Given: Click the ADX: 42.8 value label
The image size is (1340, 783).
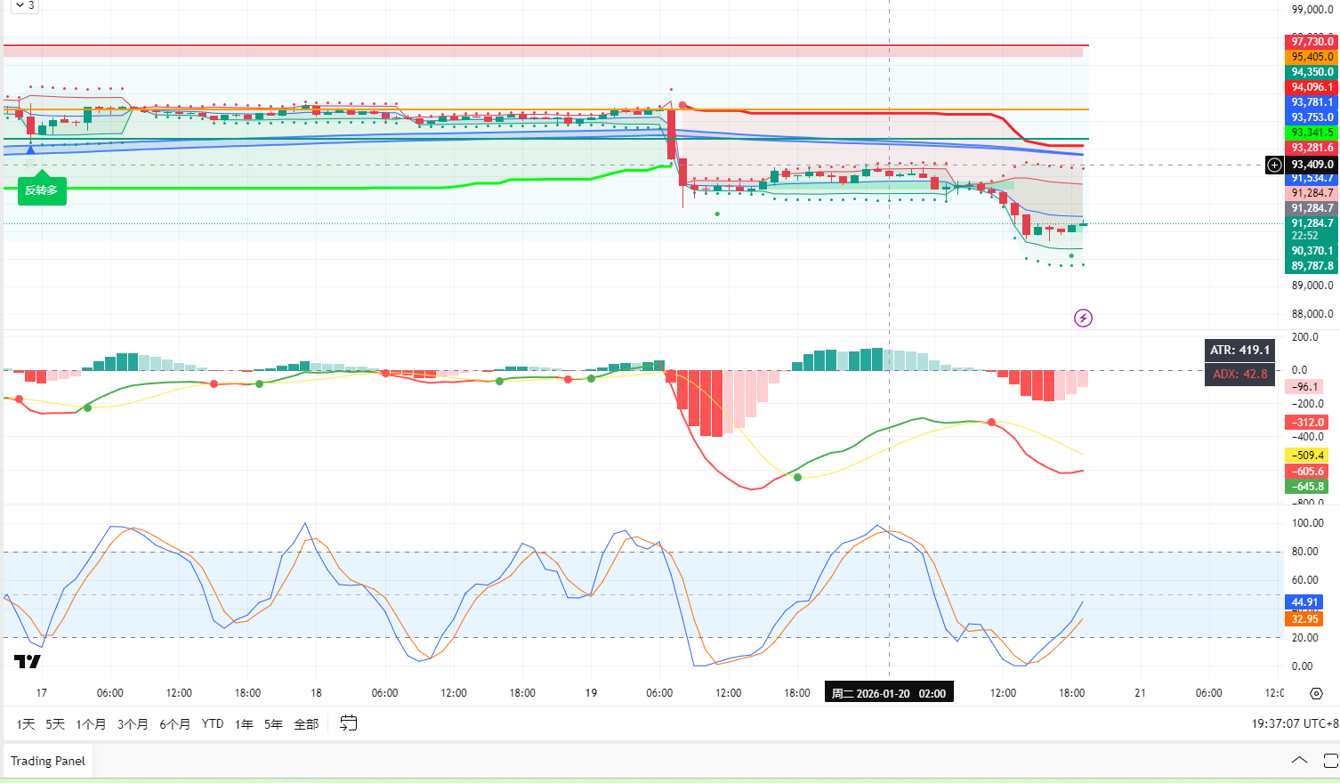Looking at the screenshot, I should 1240,374.
